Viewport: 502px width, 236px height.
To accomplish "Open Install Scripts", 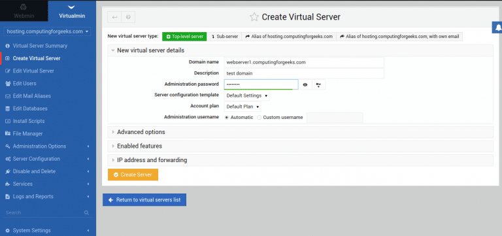I will [x=29, y=121].
